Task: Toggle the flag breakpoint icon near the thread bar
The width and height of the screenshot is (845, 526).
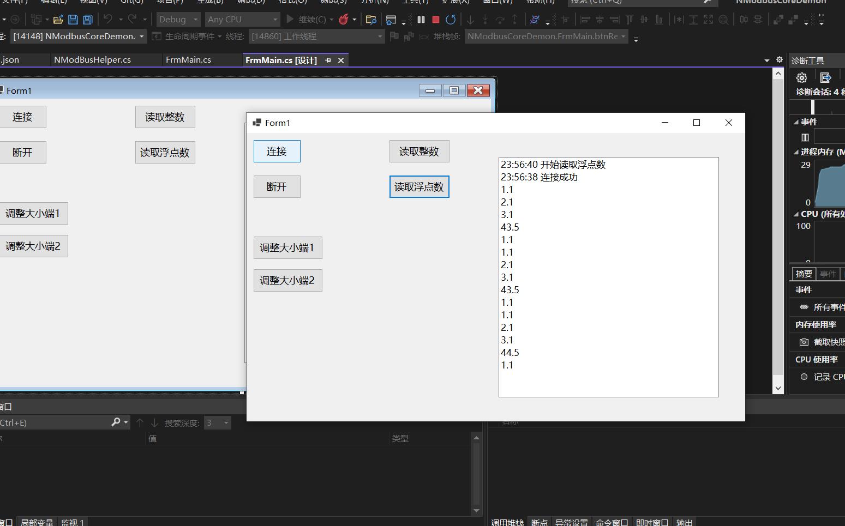Action: point(394,36)
